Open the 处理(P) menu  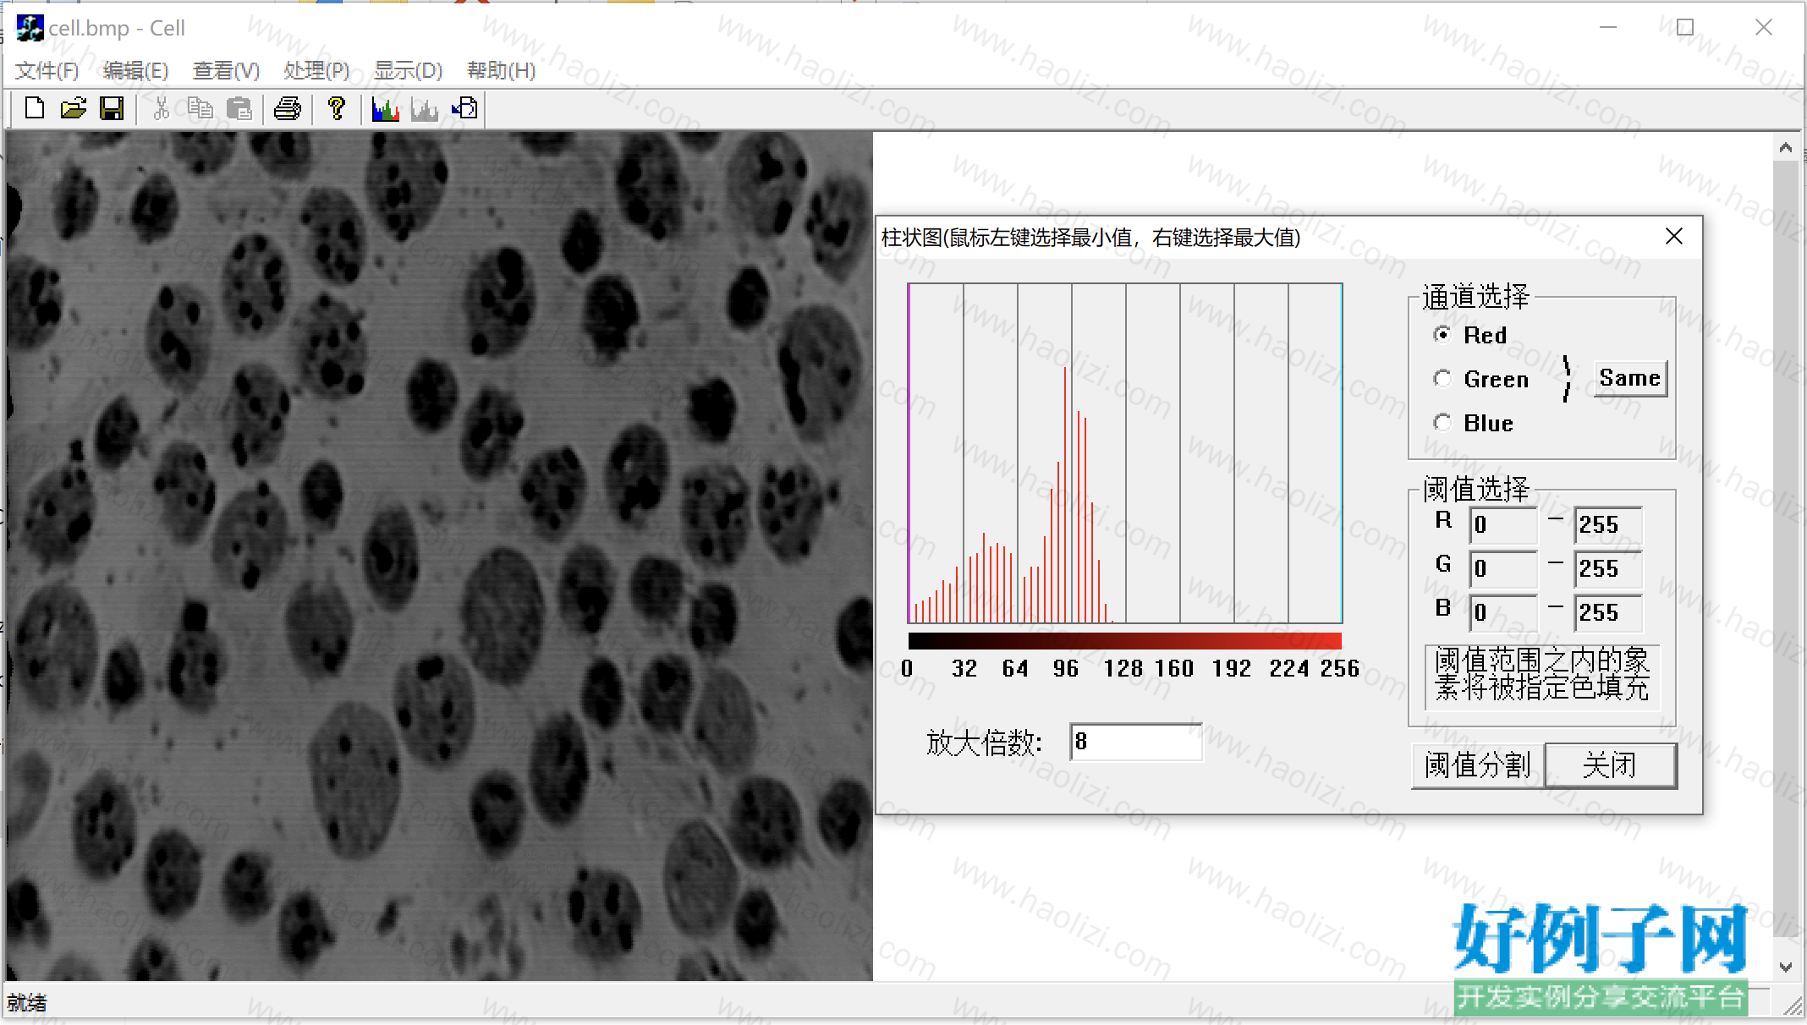[x=316, y=70]
